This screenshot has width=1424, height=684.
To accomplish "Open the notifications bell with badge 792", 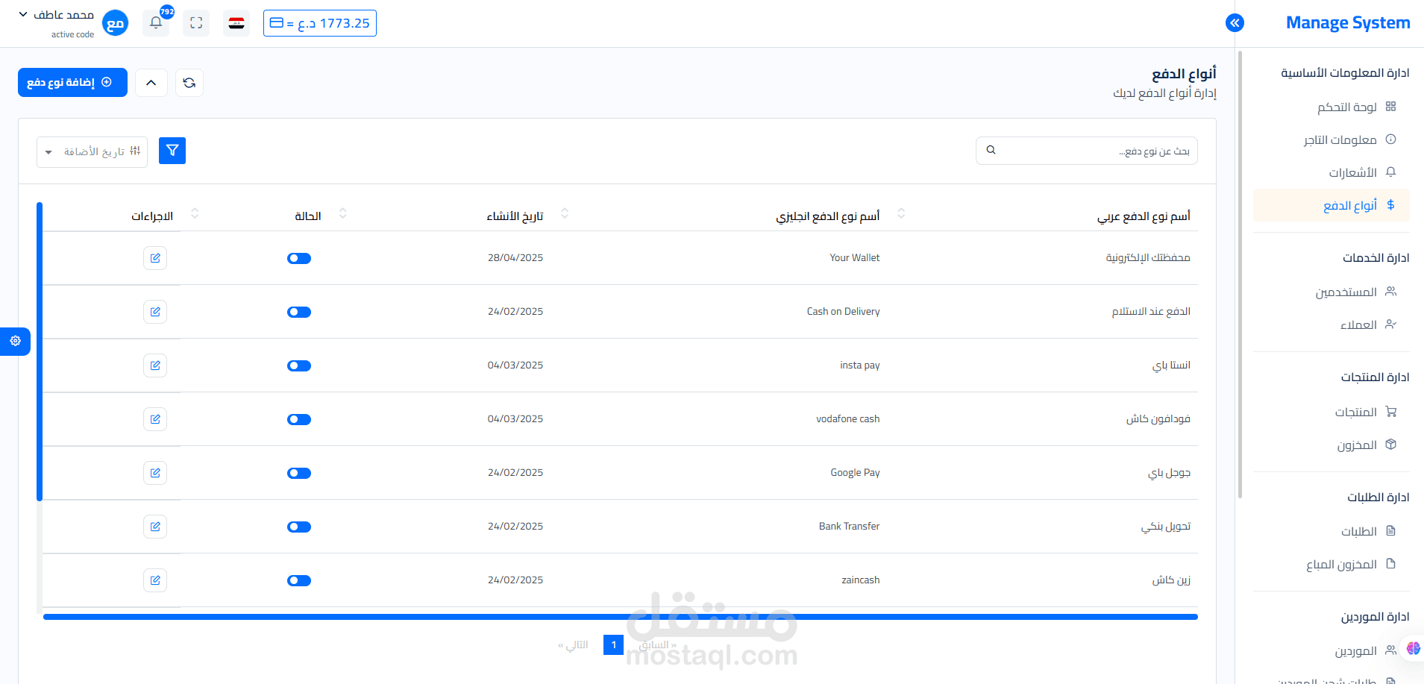I will 156,22.
